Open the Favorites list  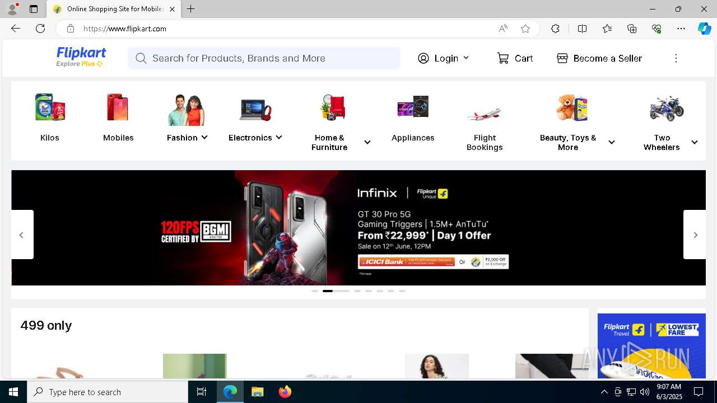tap(607, 29)
